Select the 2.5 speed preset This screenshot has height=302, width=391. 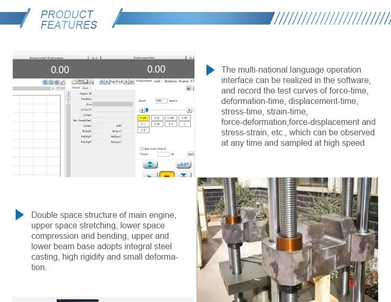143,130
